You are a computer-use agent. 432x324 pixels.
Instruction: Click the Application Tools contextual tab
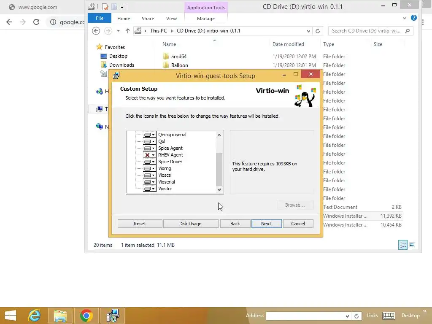pos(206,8)
